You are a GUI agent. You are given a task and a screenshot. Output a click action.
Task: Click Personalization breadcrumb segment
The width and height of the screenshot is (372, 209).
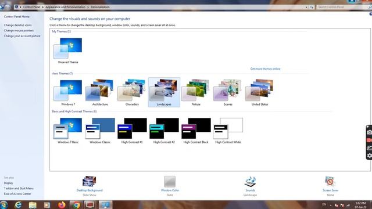click(x=100, y=7)
